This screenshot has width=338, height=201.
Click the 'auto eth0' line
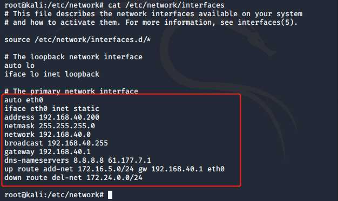(24, 100)
